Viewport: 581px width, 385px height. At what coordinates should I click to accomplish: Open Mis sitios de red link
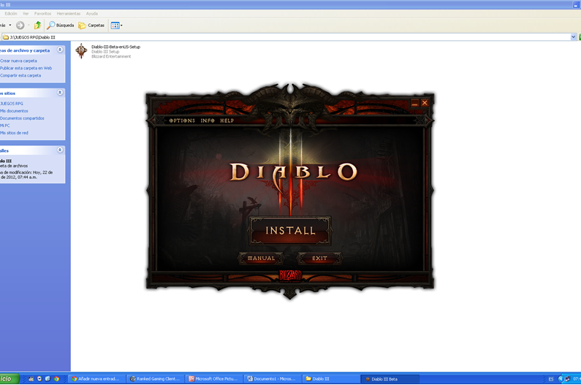pyautogui.click(x=14, y=133)
